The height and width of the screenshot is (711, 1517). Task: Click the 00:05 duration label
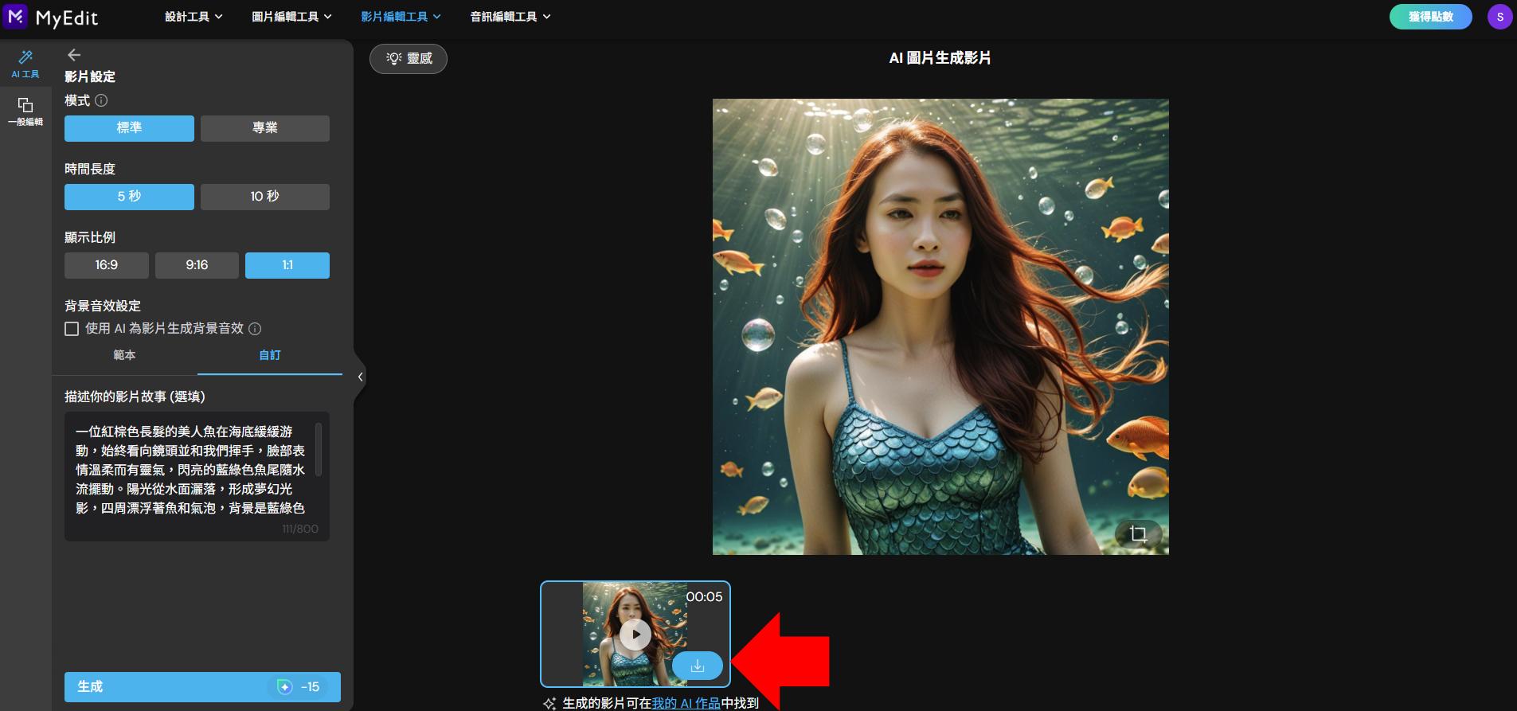coord(705,596)
